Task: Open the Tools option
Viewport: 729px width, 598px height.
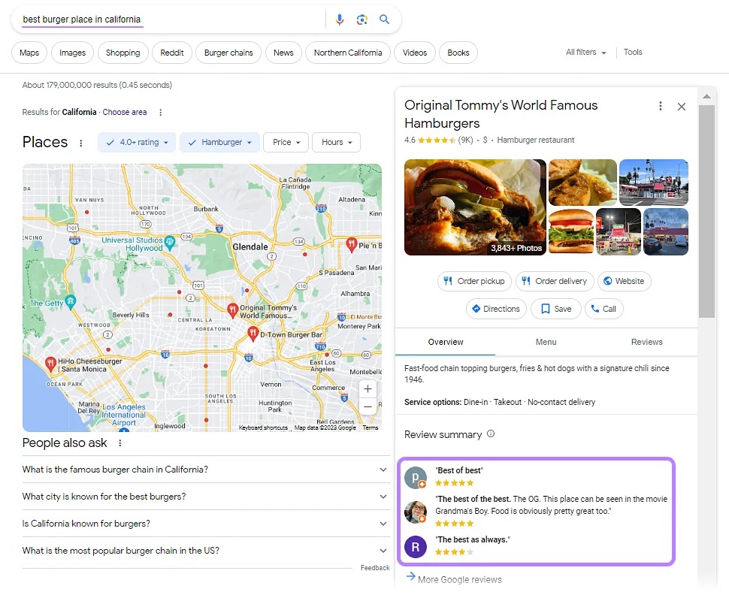Action: 633,53
